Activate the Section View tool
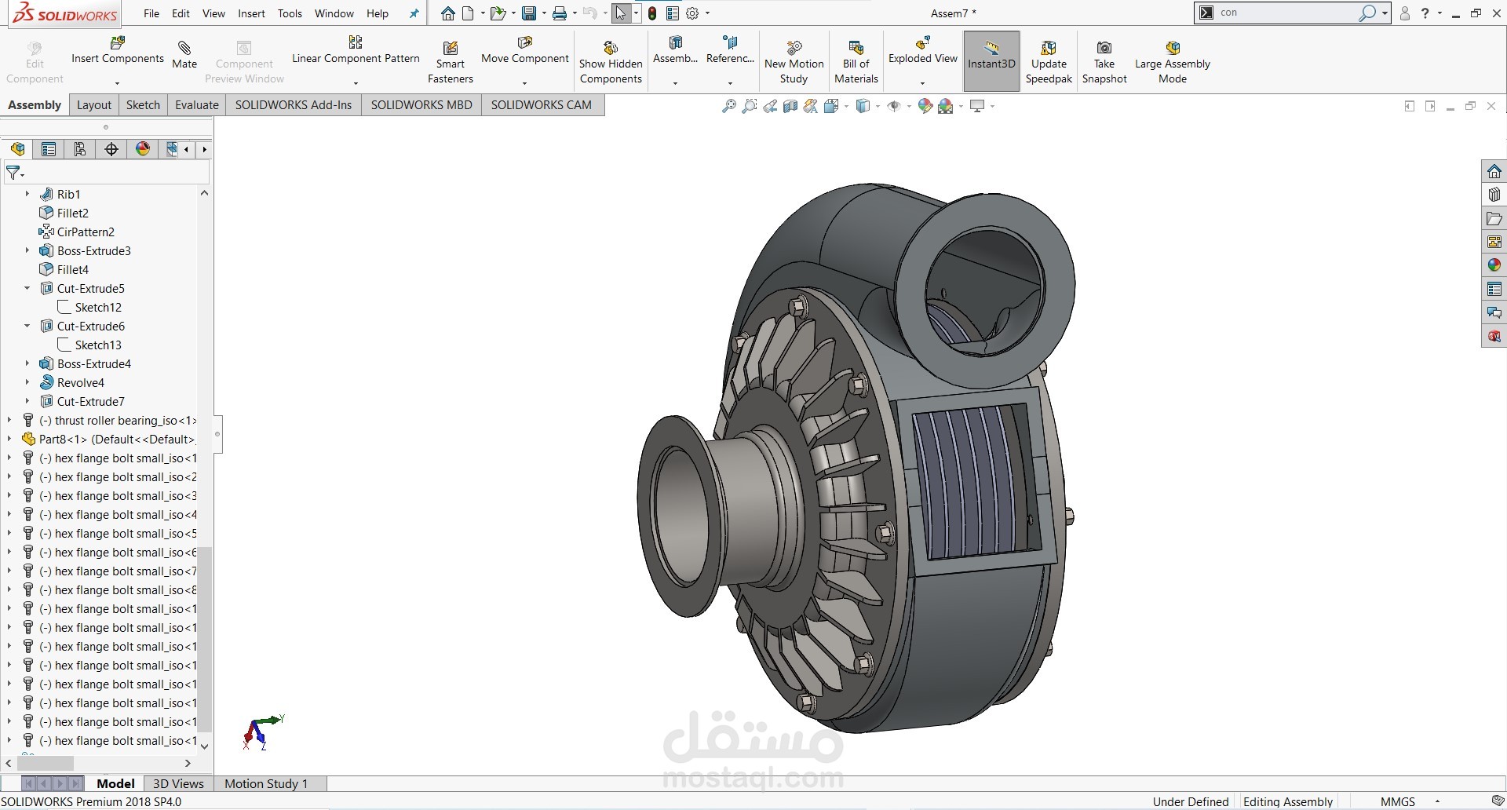Image resolution: width=1507 pixels, height=810 pixels. tap(790, 106)
